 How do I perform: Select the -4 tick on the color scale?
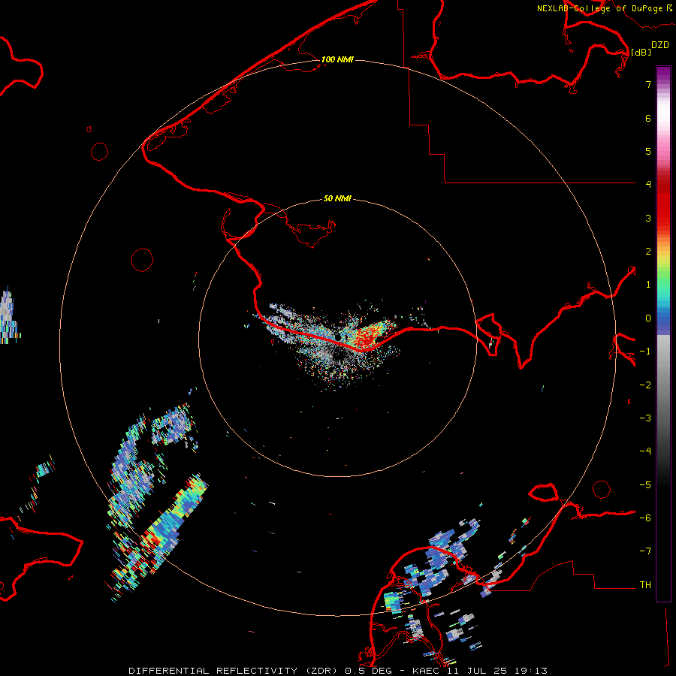tap(645, 451)
